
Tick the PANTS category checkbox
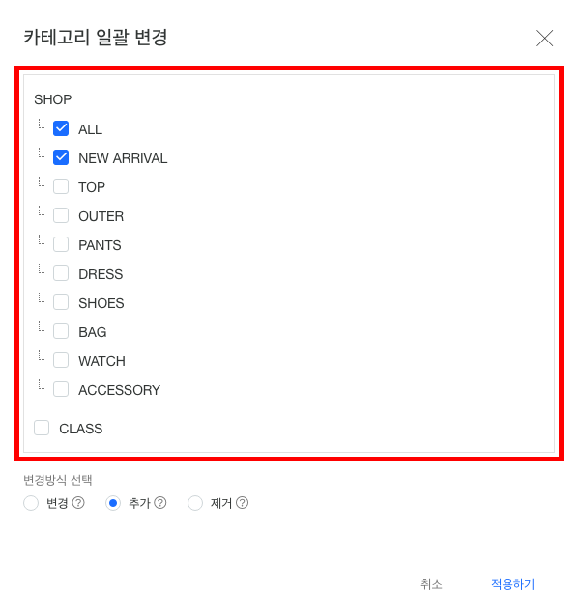point(61,244)
